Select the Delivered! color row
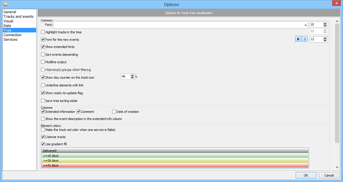 pos(175,150)
